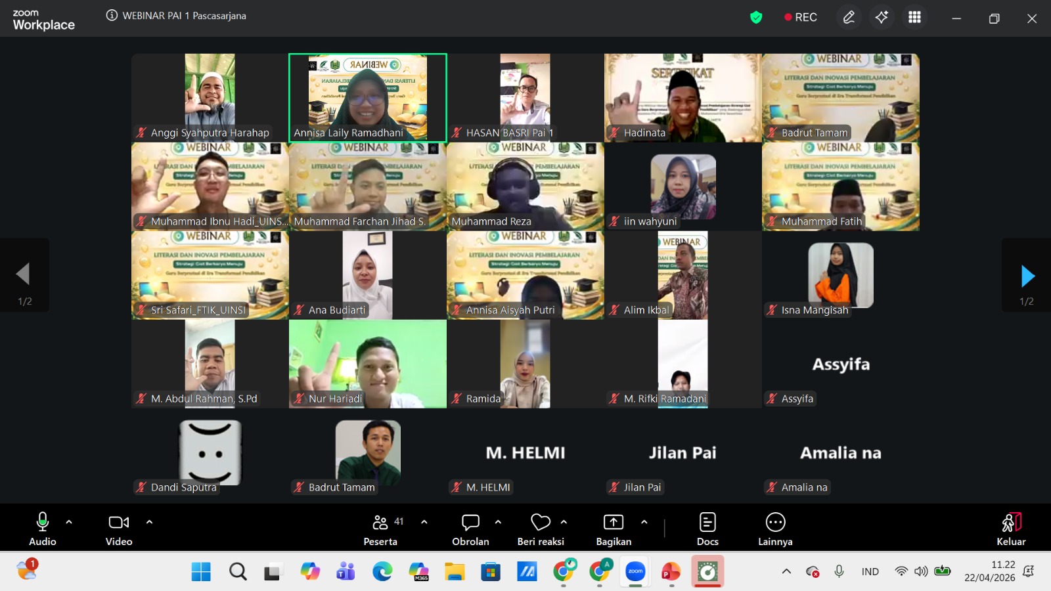Open the Peserta participants panel
The height and width of the screenshot is (591, 1051).
380,529
